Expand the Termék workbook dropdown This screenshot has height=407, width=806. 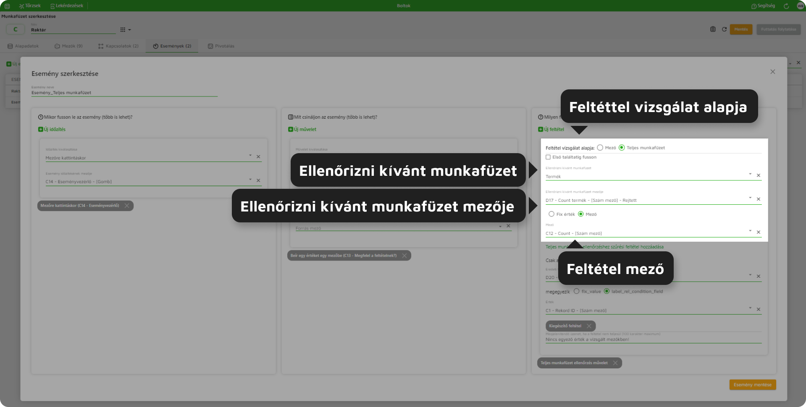(x=750, y=174)
